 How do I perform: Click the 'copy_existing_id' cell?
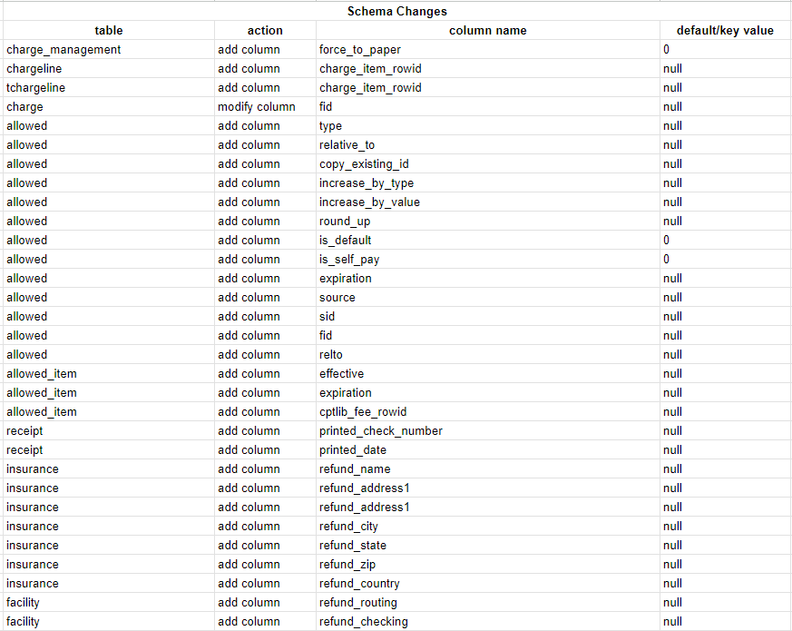click(487, 163)
